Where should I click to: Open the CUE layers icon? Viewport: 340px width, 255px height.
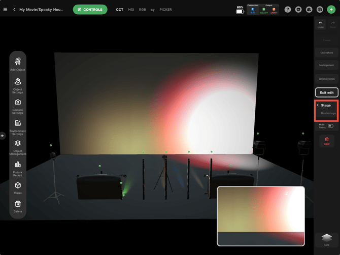tap(327, 239)
